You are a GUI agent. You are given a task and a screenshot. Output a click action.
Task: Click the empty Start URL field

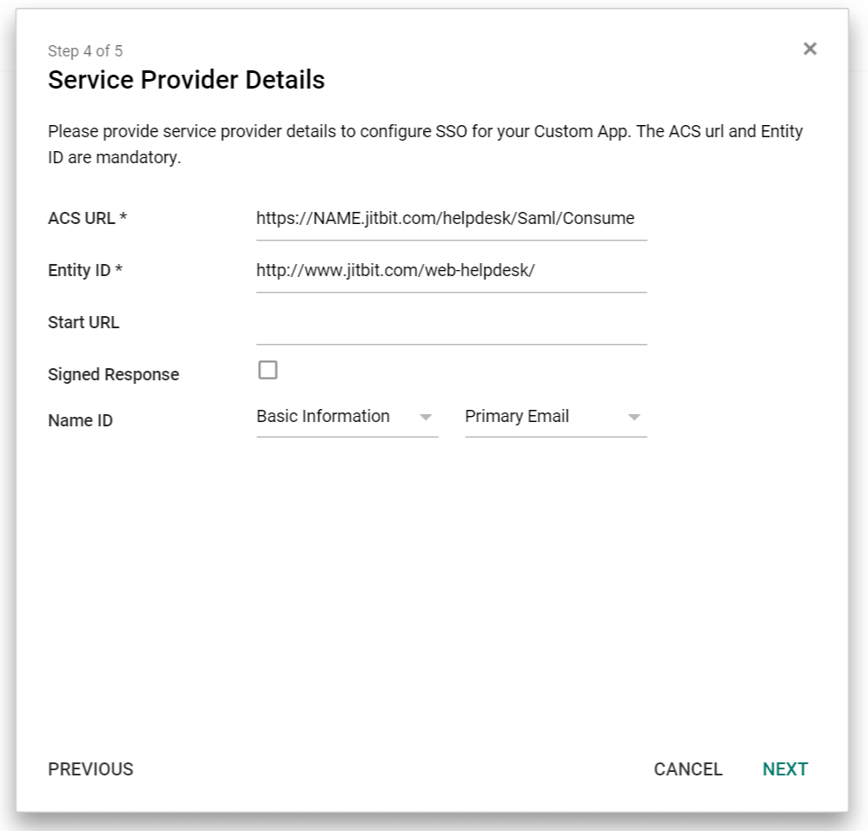[451, 321]
